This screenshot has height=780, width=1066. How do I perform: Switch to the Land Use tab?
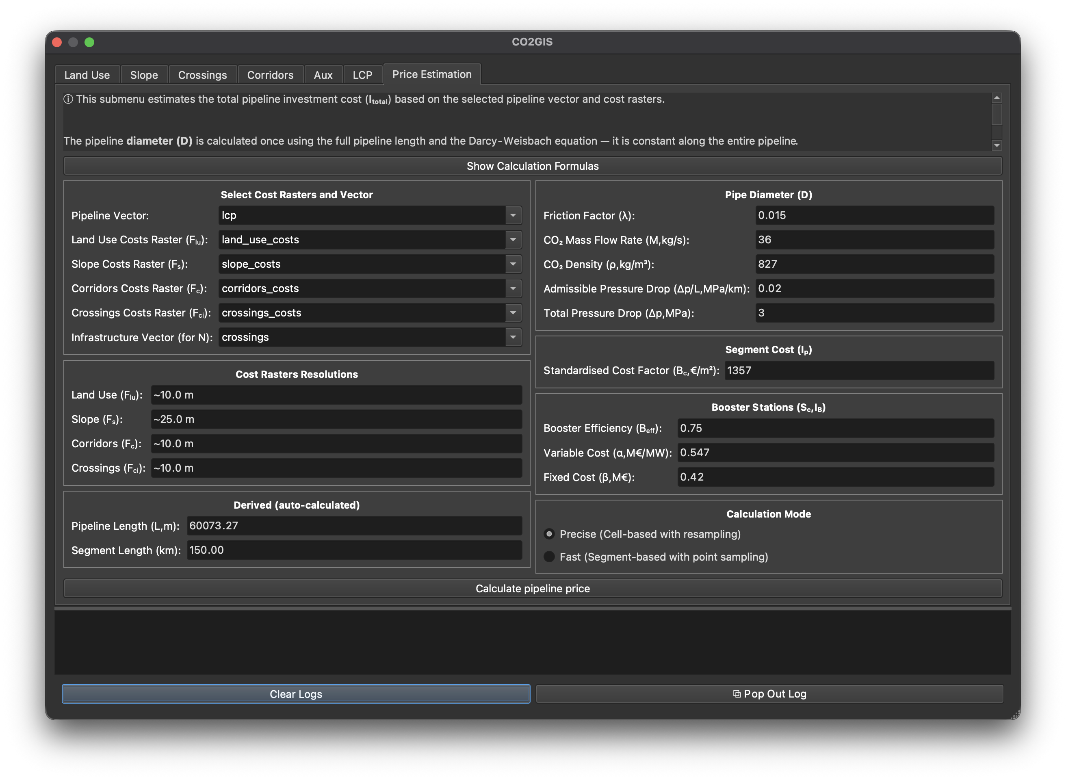(x=87, y=75)
